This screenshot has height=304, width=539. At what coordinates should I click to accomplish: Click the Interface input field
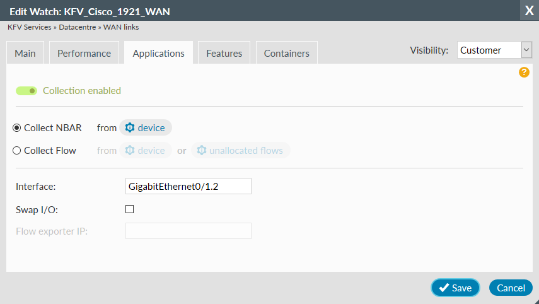(x=188, y=186)
